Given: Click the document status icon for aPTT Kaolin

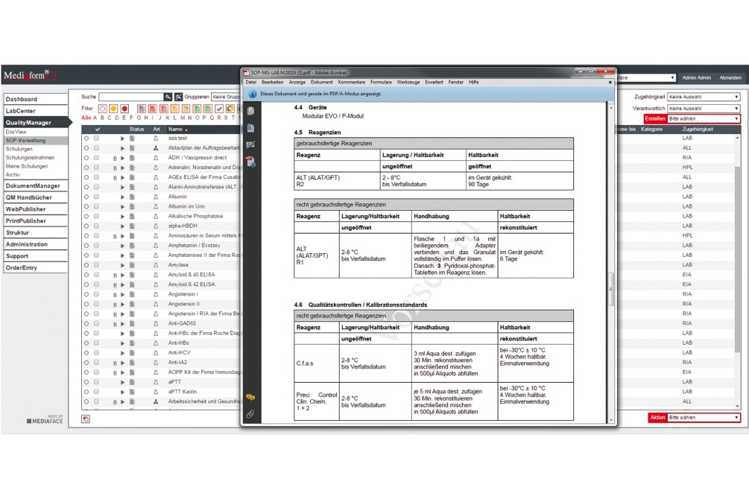Looking at the screenshot, I should click(132, 392).
